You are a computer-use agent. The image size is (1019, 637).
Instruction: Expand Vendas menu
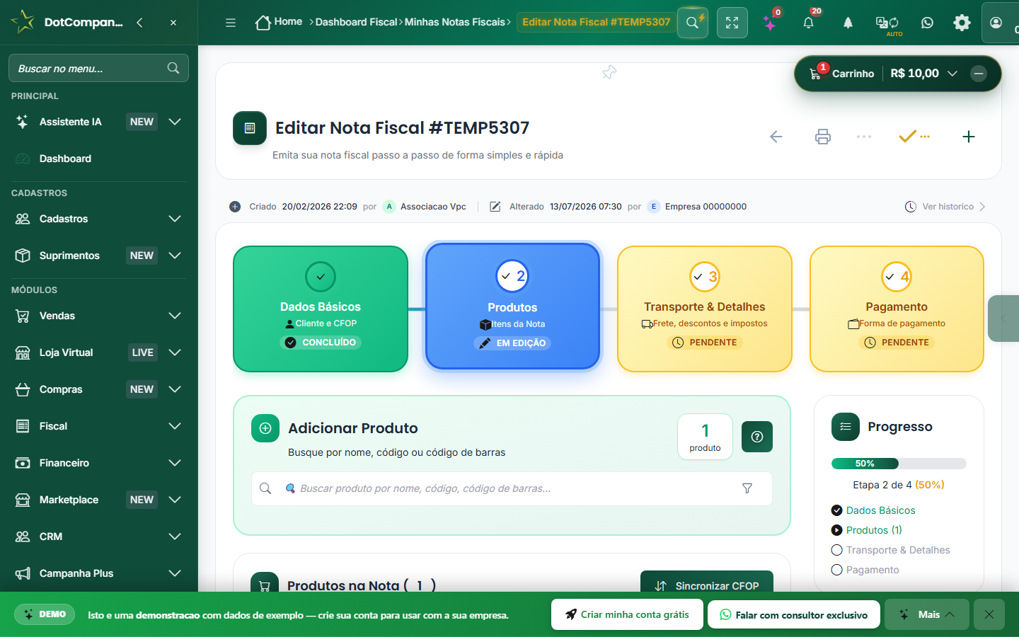coord(98,316)
